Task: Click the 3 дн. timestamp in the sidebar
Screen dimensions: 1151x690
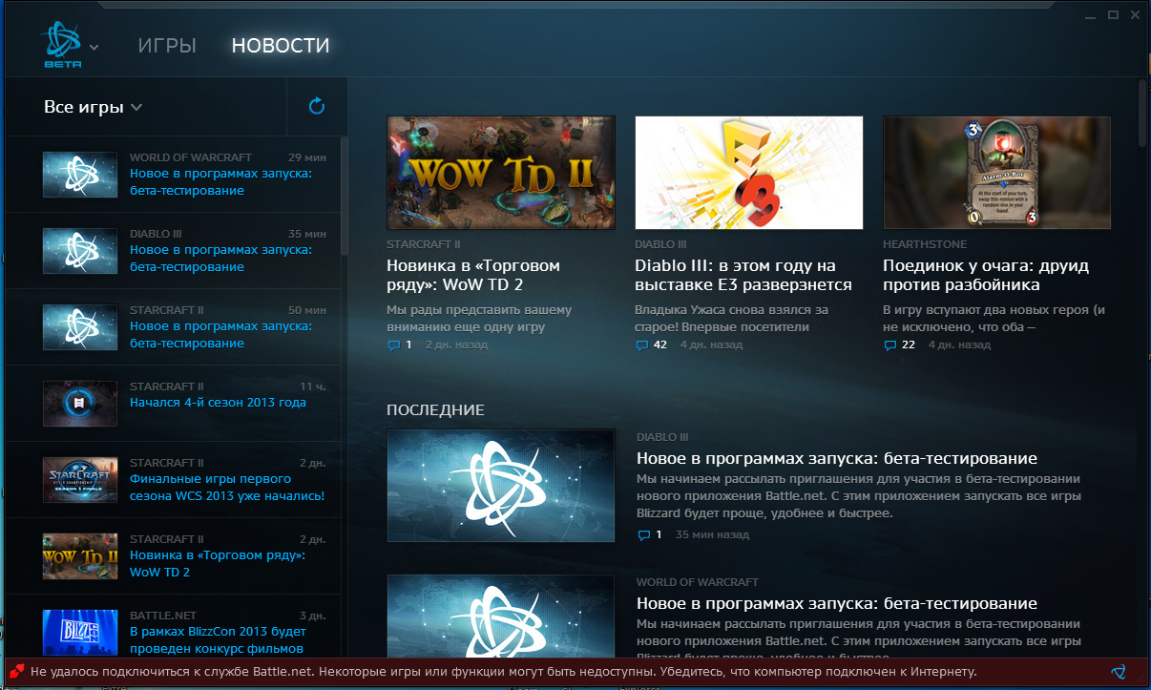Action: pos(313,616)
